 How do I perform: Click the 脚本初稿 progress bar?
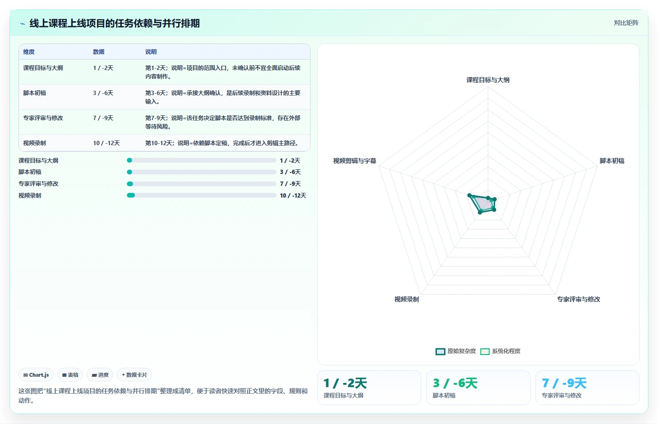(x=201, y=172)
